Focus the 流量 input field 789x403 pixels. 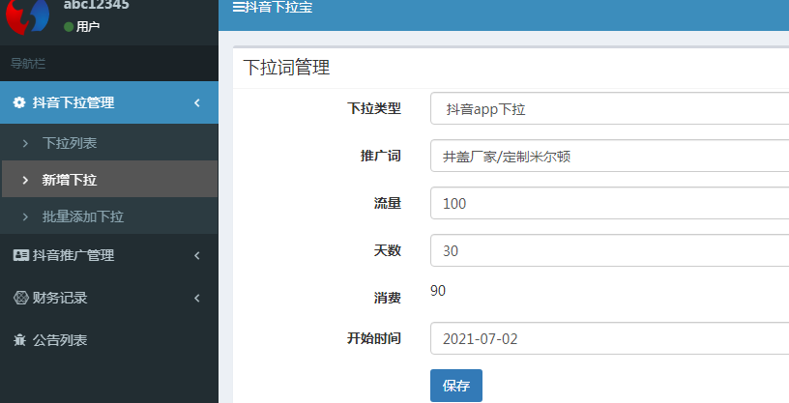click(609, 203)
